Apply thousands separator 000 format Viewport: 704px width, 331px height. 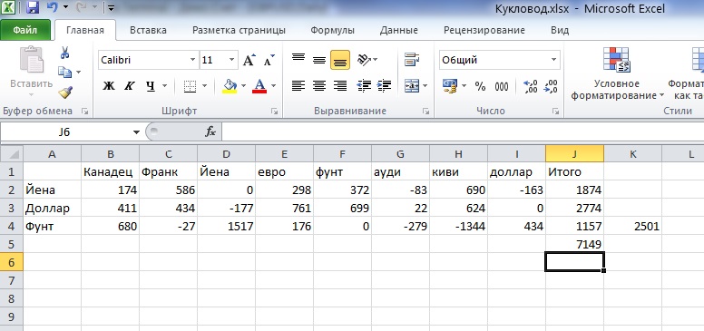coord(502,86)
